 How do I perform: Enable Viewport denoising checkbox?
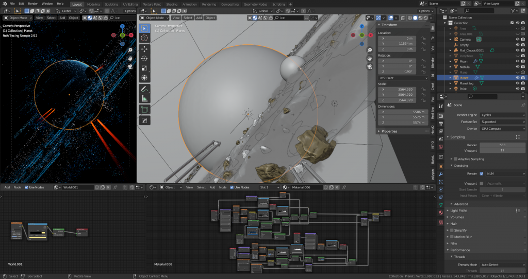point(482,184)
